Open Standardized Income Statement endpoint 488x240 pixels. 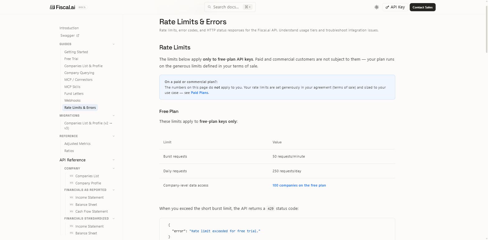(86, 226)
